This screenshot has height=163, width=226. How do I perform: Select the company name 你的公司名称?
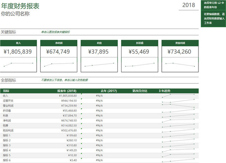click(15, 14)
